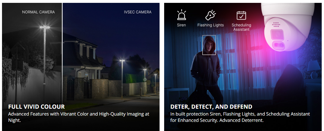
Task: Click the grayscale street lamp in normal view
Action: click(44, 62)
